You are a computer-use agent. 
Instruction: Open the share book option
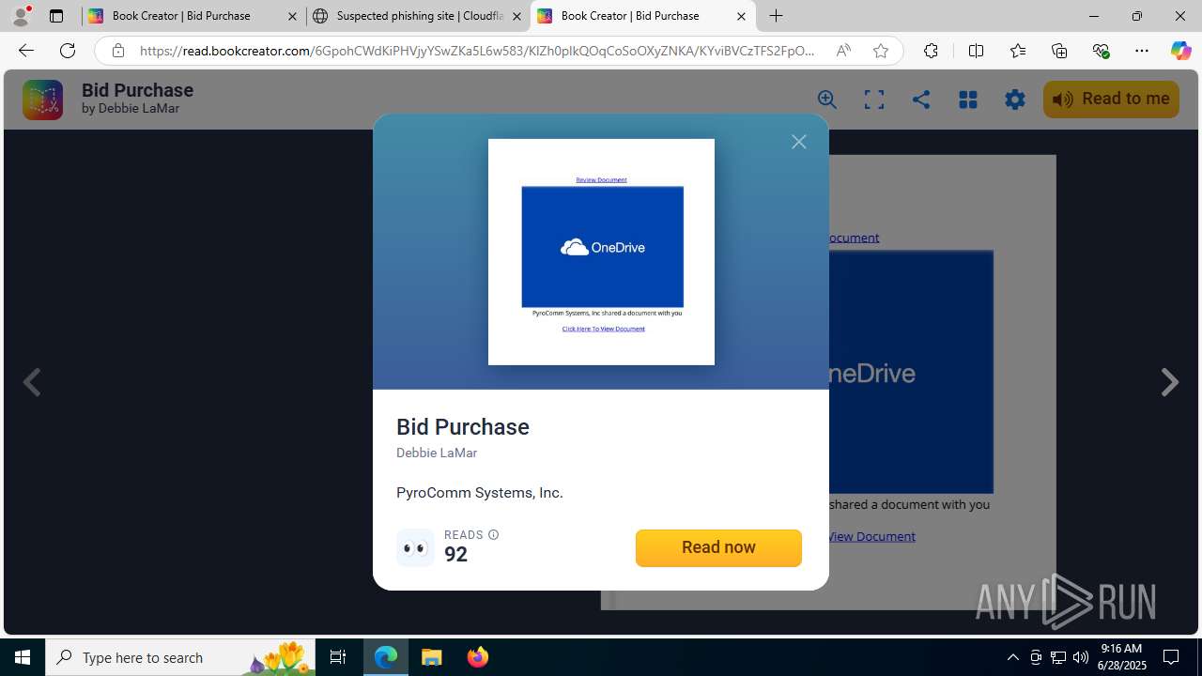921,100
